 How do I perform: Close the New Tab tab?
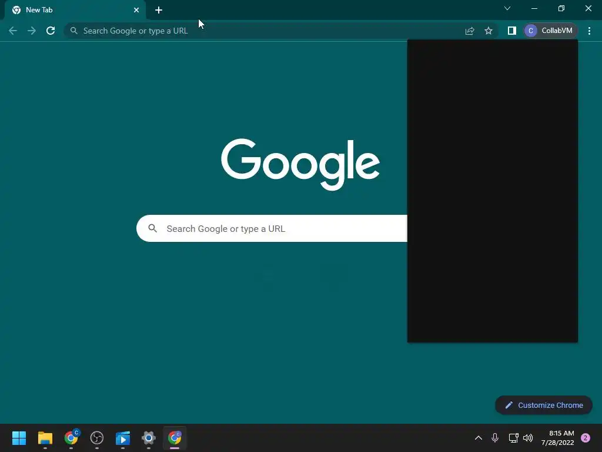point(136,10)
